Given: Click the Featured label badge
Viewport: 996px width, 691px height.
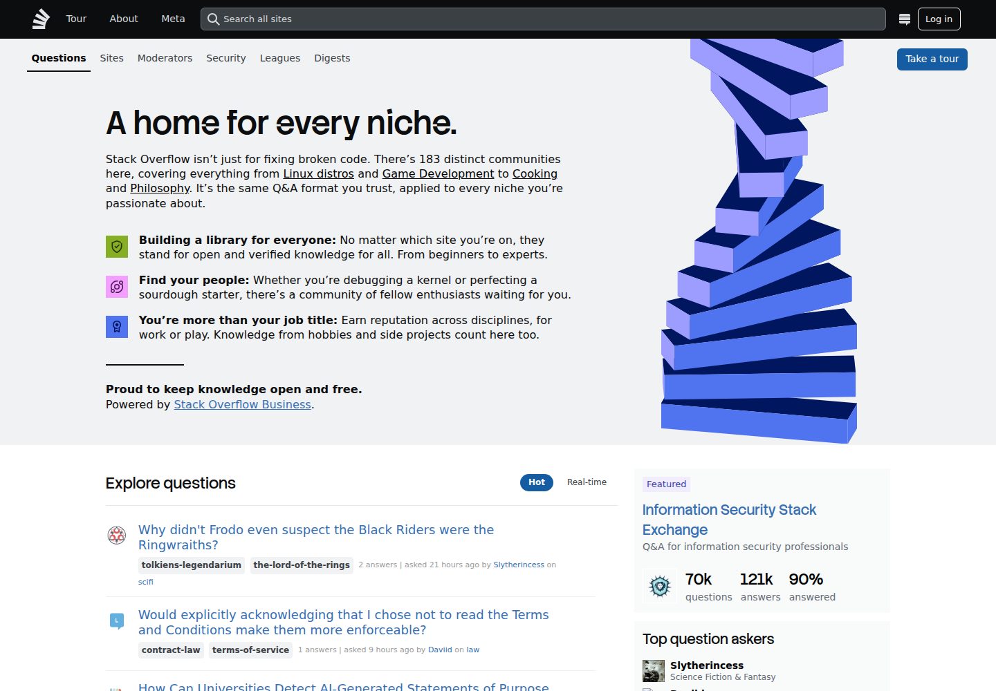Looking at the screenshot, I should pyautogui.click(x=666, y=484).
